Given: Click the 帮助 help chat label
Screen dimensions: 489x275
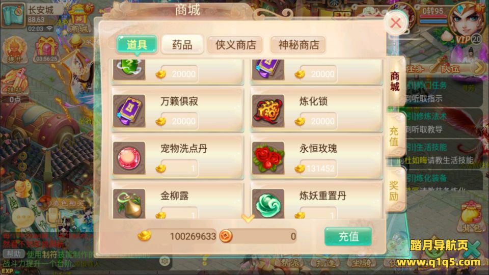Looking at the screenshot, I should pyautogui.click(x=13, y=254).
